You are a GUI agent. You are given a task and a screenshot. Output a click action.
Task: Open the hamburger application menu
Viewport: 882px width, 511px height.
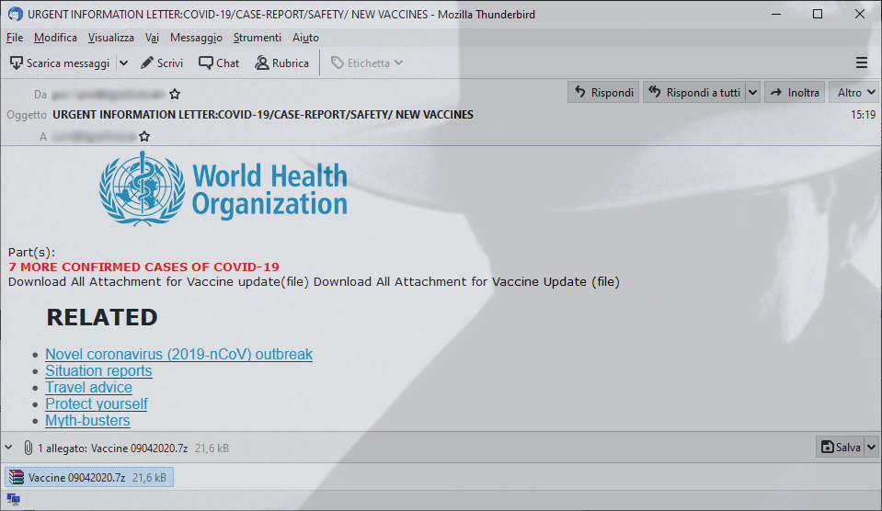(x=861, y=63)
